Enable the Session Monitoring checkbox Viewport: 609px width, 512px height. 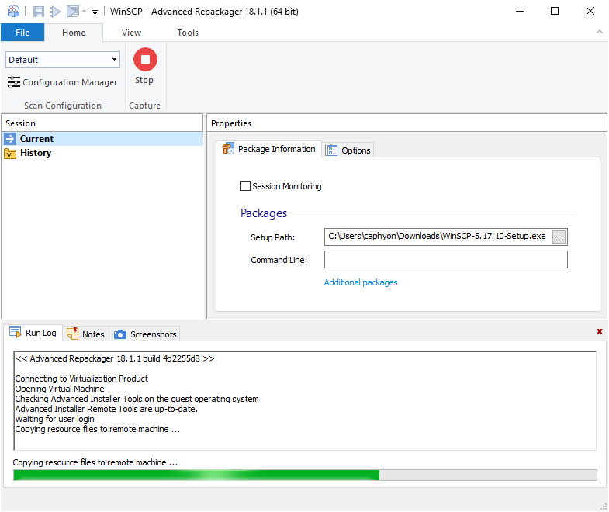pyautogui.click(x=245, y=186)
